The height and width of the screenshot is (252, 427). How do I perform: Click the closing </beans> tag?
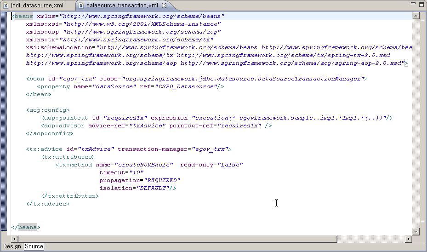pos(26,227)
